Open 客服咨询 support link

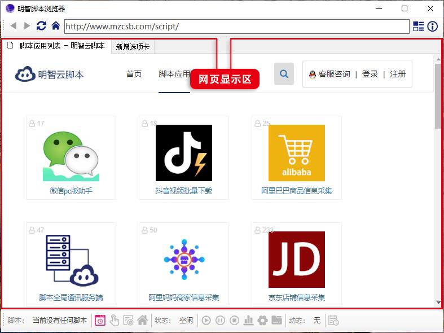(x=334, y=74)
